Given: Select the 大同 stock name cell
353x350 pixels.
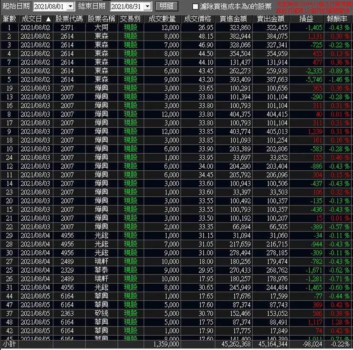Looking at the screenshot, I should [102, 28].
